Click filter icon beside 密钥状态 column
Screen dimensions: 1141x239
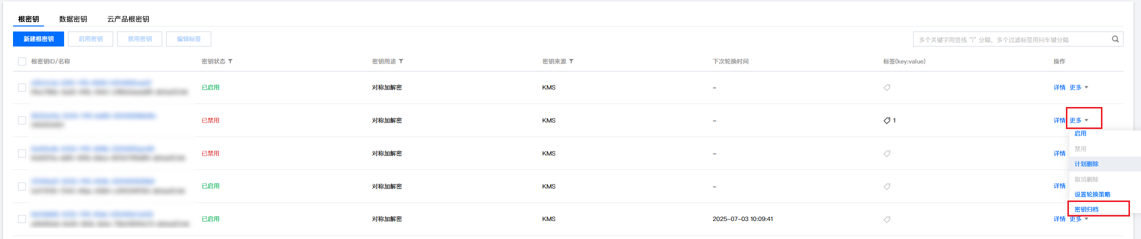point(230,61)
